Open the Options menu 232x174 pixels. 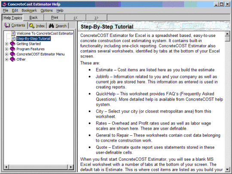tap(46, 10)
